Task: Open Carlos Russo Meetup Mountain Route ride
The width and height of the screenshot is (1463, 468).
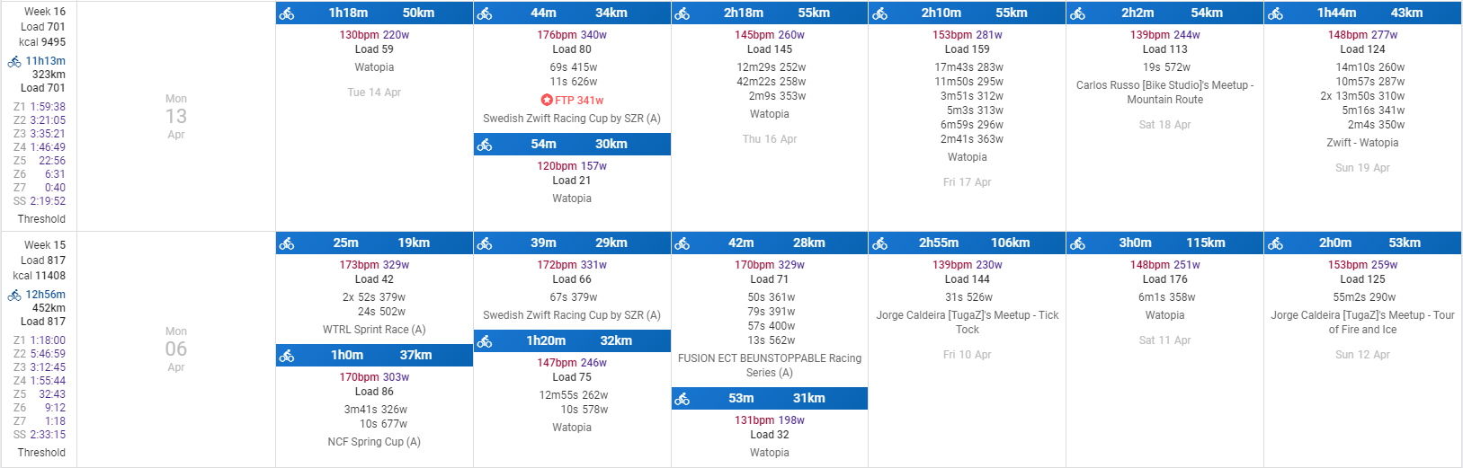Action: (x=1165, y=93)
